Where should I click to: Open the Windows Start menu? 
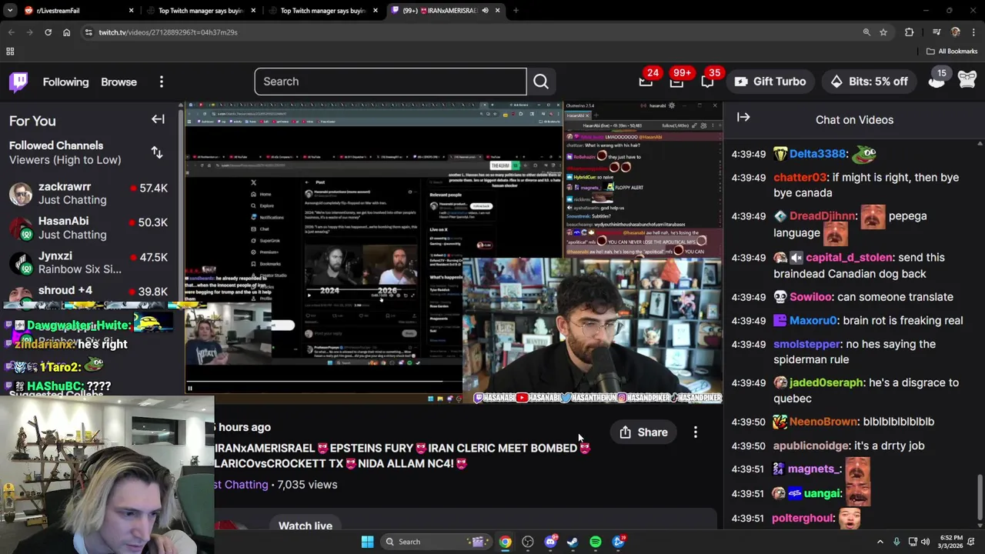pyautogui.click(x=367, y=542)
